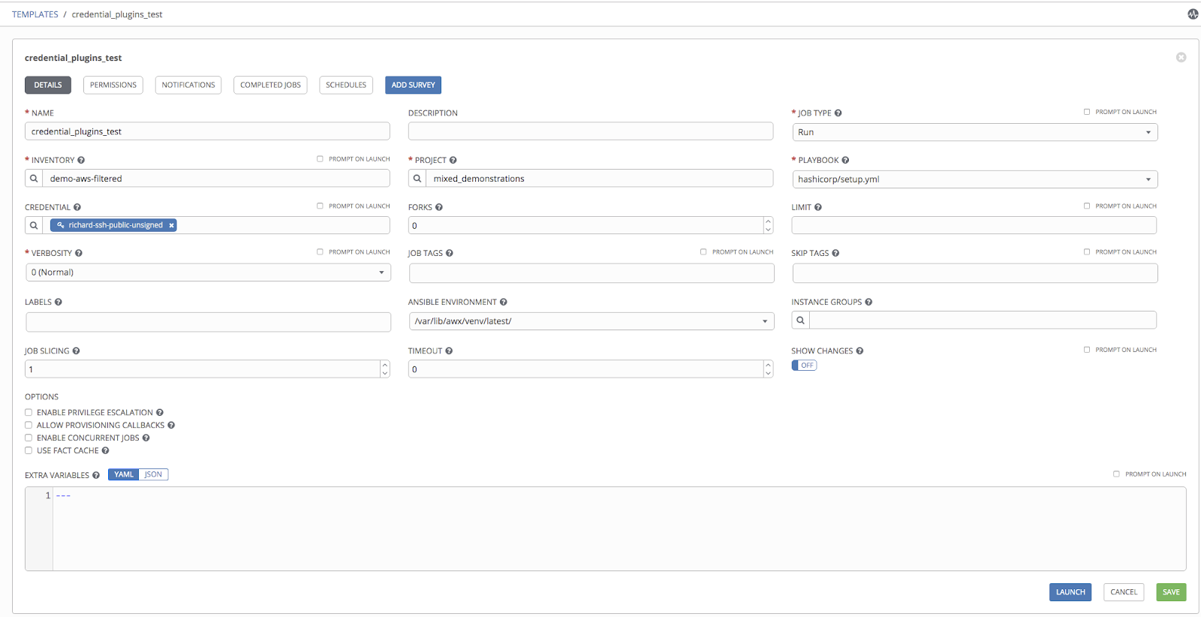Open the Job Type dropdown
This screenshot has width=1201, height=617.
(974, 132)
